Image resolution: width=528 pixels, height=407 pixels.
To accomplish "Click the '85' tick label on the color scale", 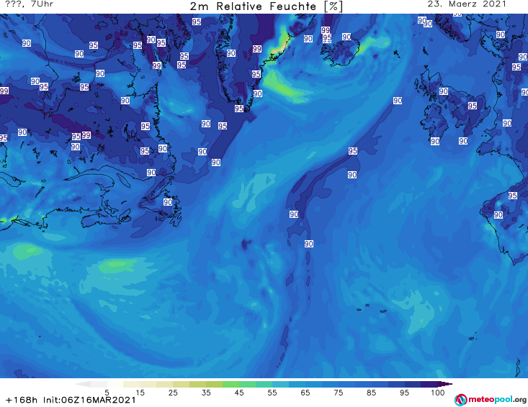I will (x=371, y=392).
